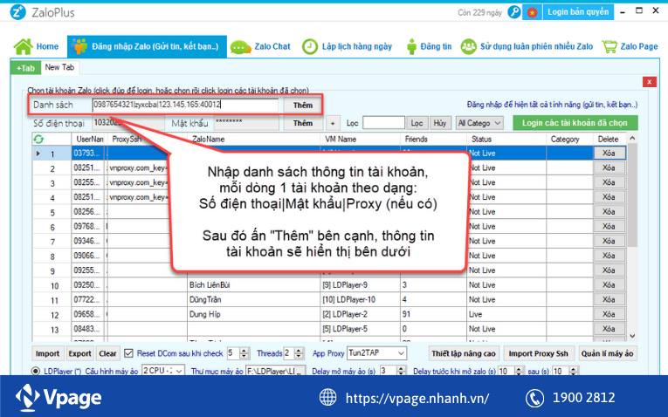Add a tab with +Tab
Viewport: 668px width, 417px height.
click(25, 68)
